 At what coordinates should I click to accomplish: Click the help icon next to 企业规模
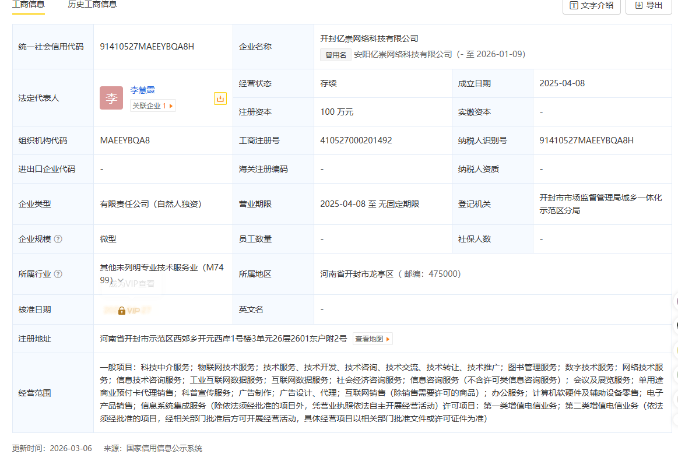[x=58, y=239]
